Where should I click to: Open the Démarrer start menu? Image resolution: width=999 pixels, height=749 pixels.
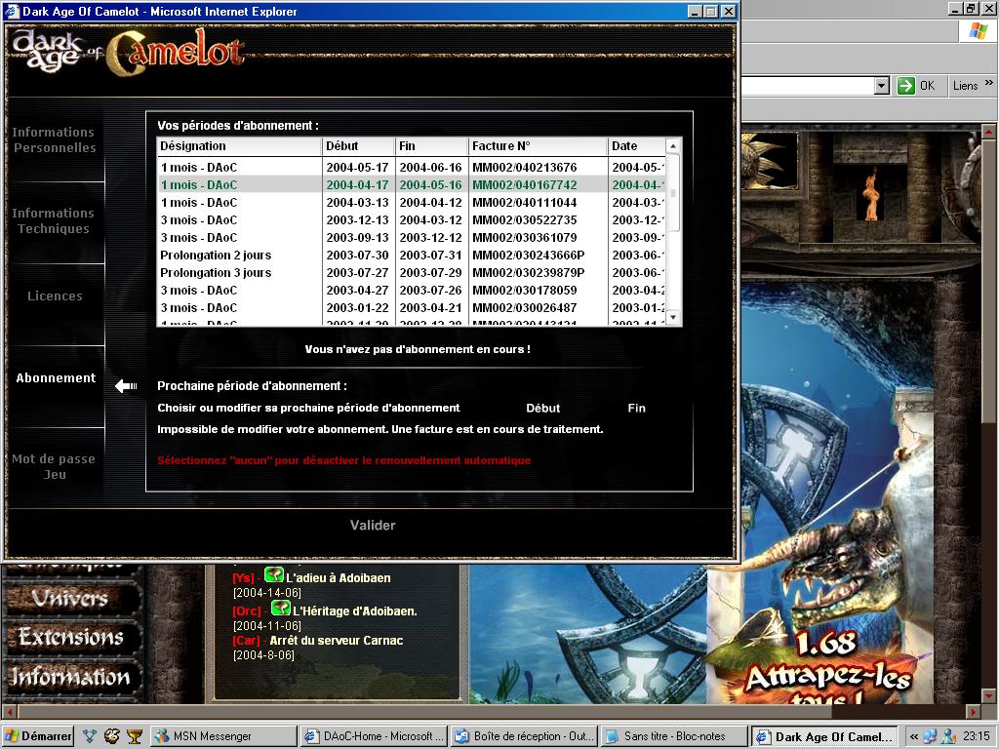(x=38, y=736)
